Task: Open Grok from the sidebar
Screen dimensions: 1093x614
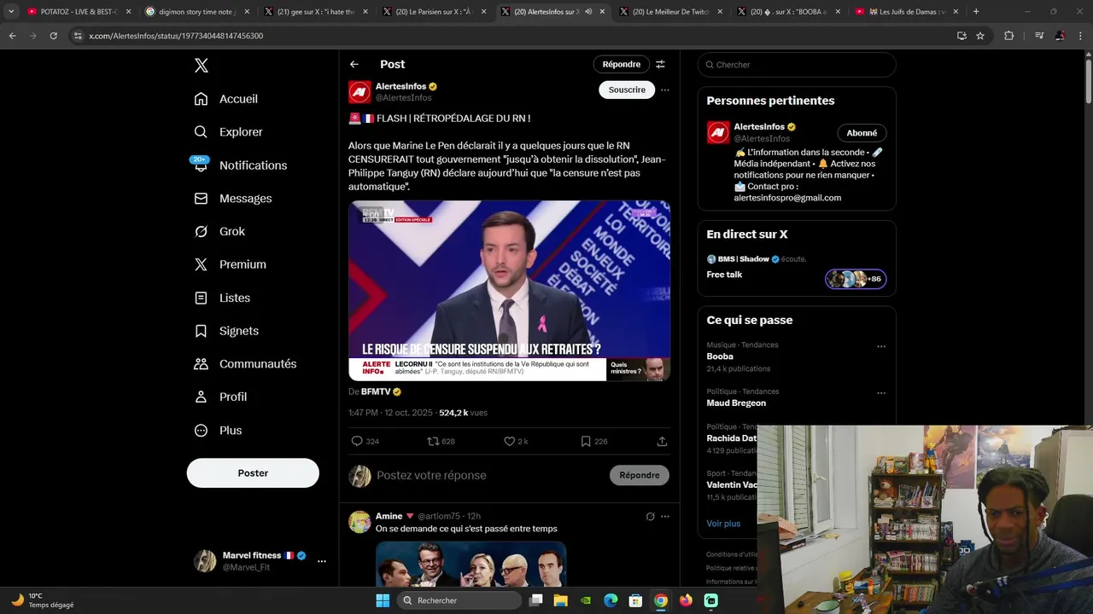Action: (x=219, y=232)
